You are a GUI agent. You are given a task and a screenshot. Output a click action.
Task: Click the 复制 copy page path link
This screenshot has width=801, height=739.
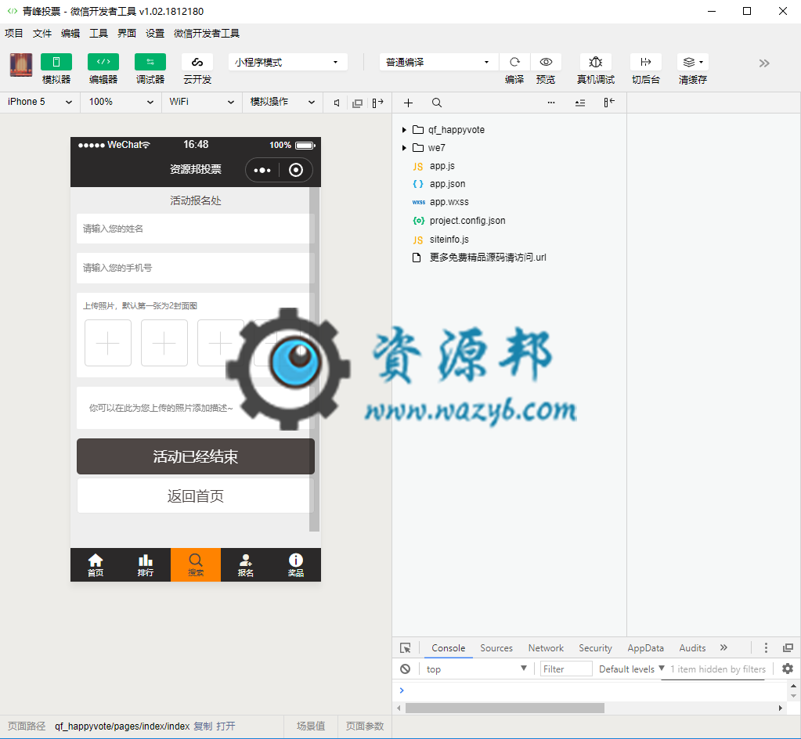[x=203, y=726]
